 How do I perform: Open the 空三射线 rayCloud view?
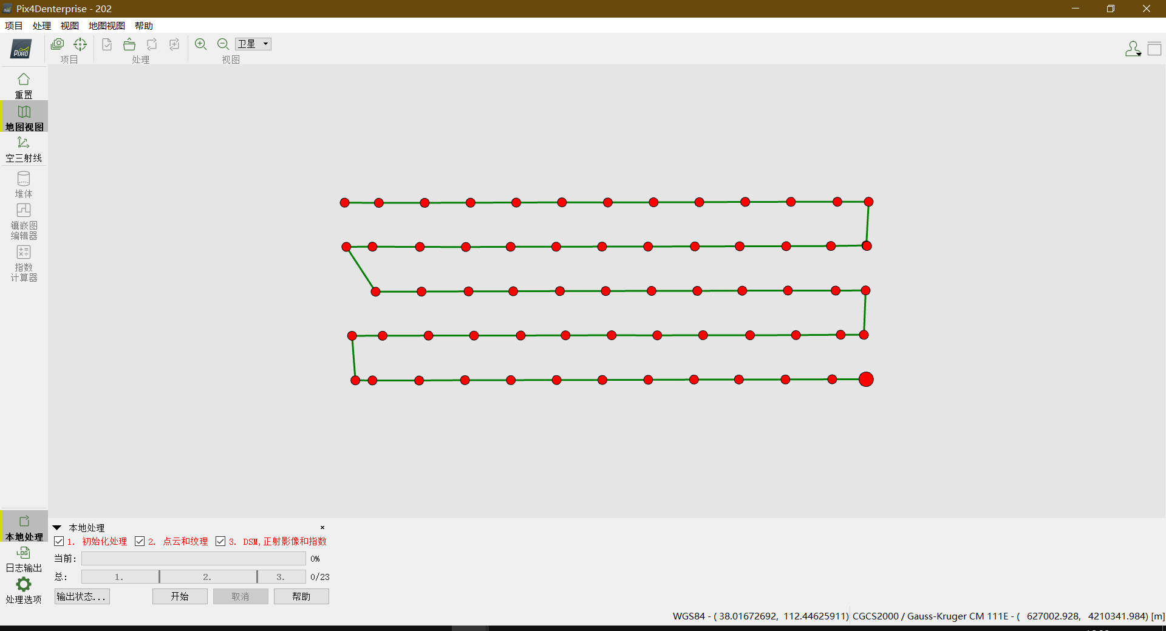pyautogui.click(x=24, y=149)
